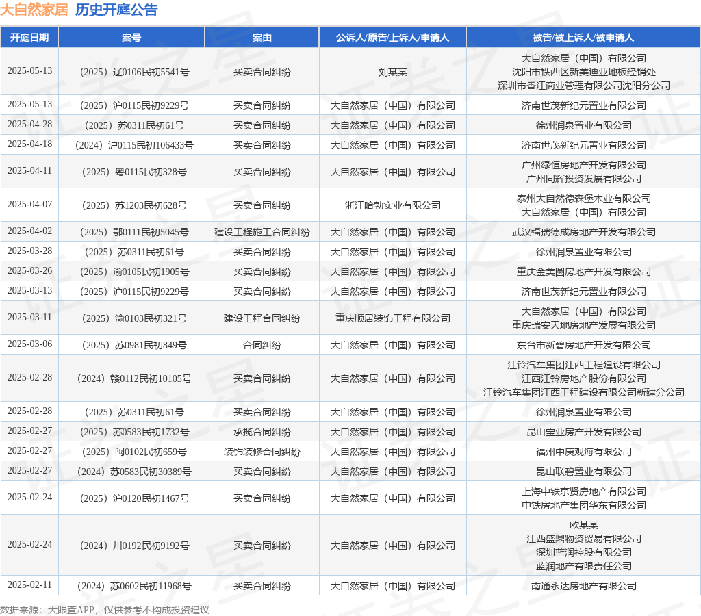Select defendant 江西江铃房地产股份有限公司
The image size is (701, 616).
coord(583,378)
